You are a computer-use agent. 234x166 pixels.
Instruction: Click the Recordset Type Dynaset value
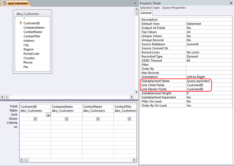tap(208, 56)
